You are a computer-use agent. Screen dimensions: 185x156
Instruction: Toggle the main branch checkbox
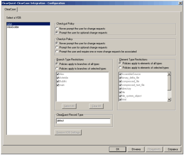[58, 85]
